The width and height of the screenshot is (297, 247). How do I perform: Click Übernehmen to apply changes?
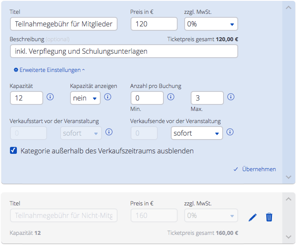[x=255, y=169]
